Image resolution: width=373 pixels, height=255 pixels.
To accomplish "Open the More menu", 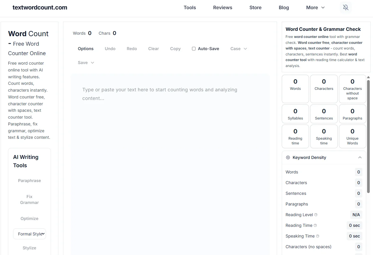I will tap(315, 7).
